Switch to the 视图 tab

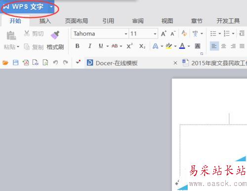(167, 21)
